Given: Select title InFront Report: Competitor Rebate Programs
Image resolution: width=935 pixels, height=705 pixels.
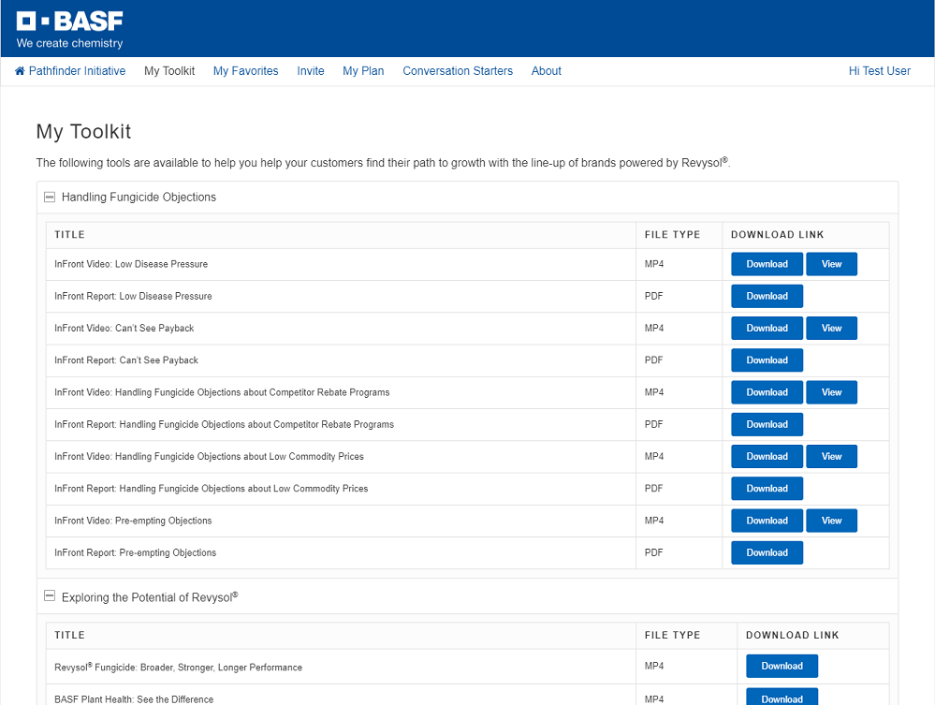Looking at the screenshot, I should (x=225, y=425).
